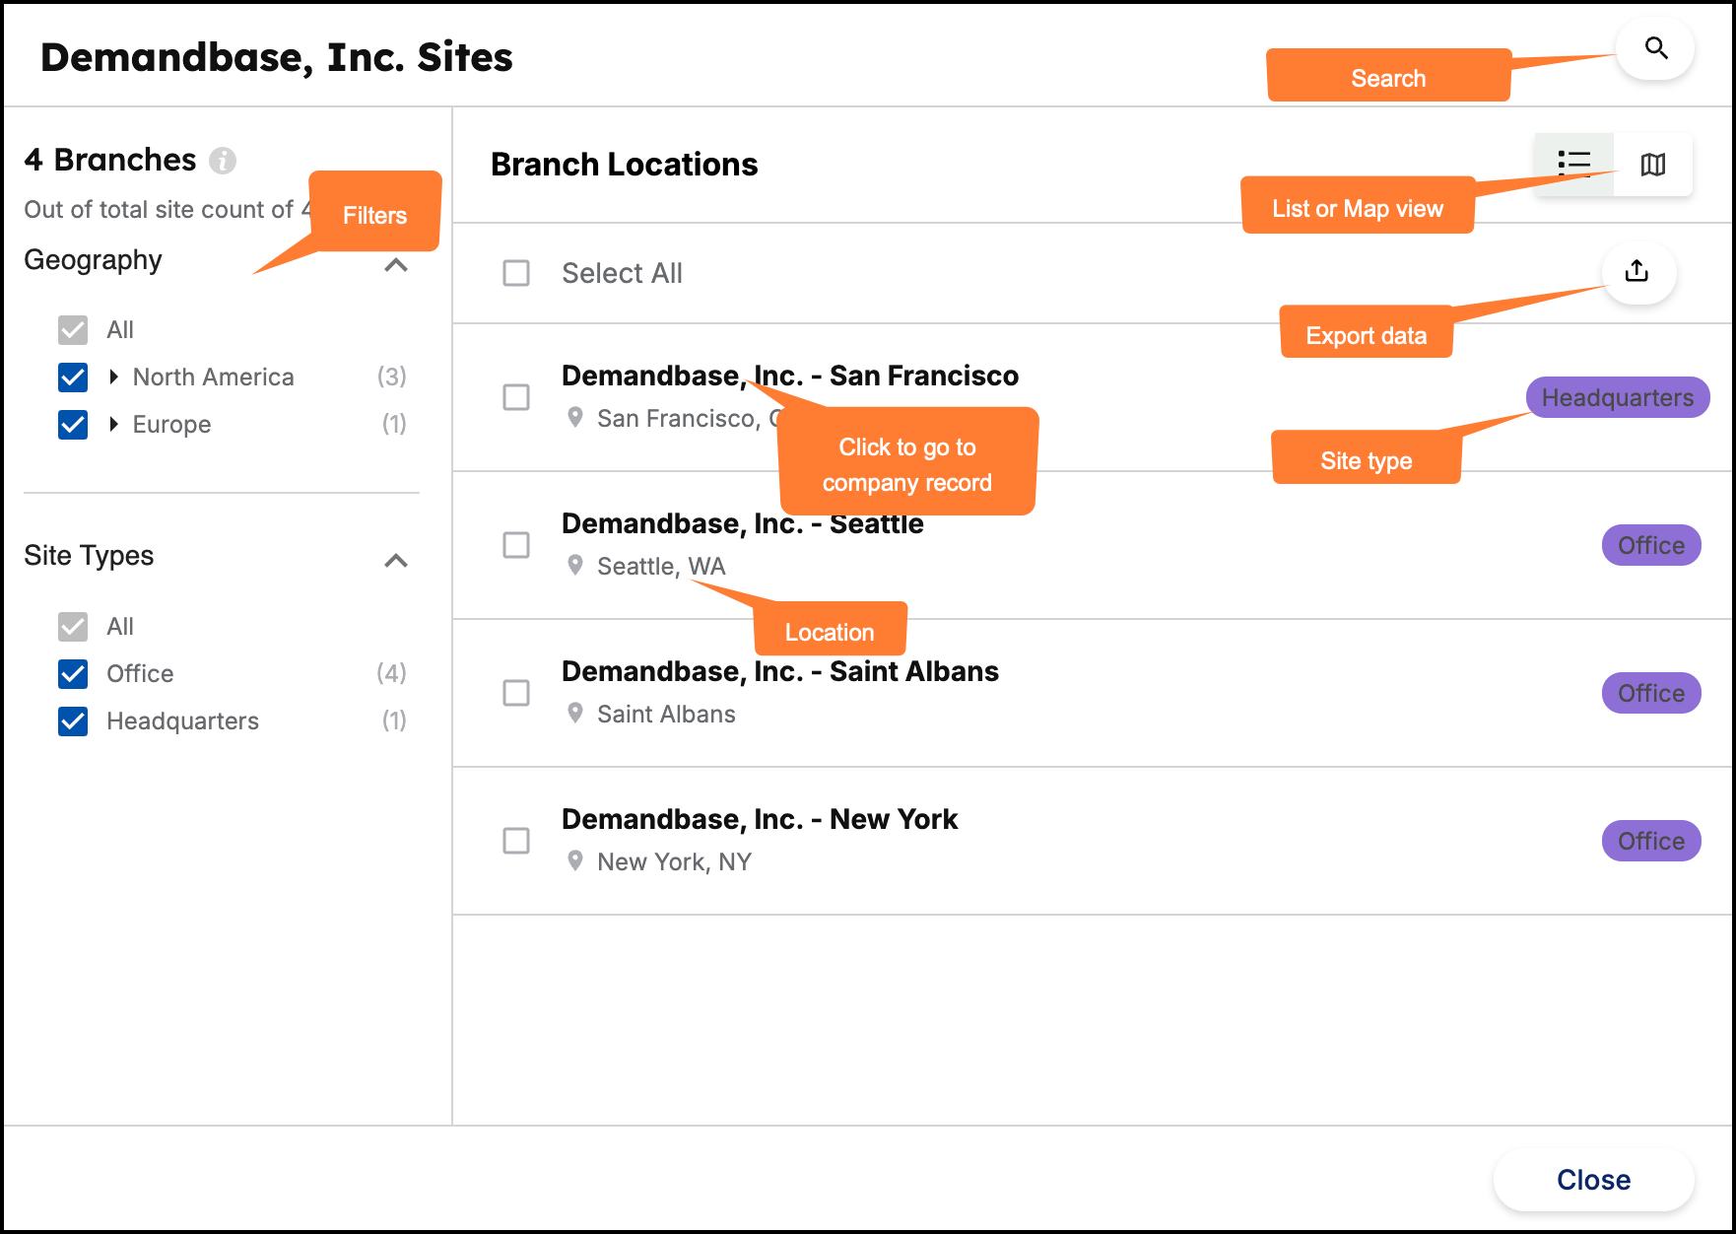
Task: Select the Seattle branch checkbox
Action: [516, 545]
